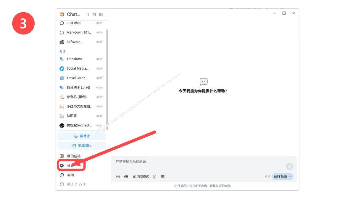The width and height of the screenshot is (355, 199).
Task: Click the smiley chat icon above welcome text
Action: click(204, 82)
